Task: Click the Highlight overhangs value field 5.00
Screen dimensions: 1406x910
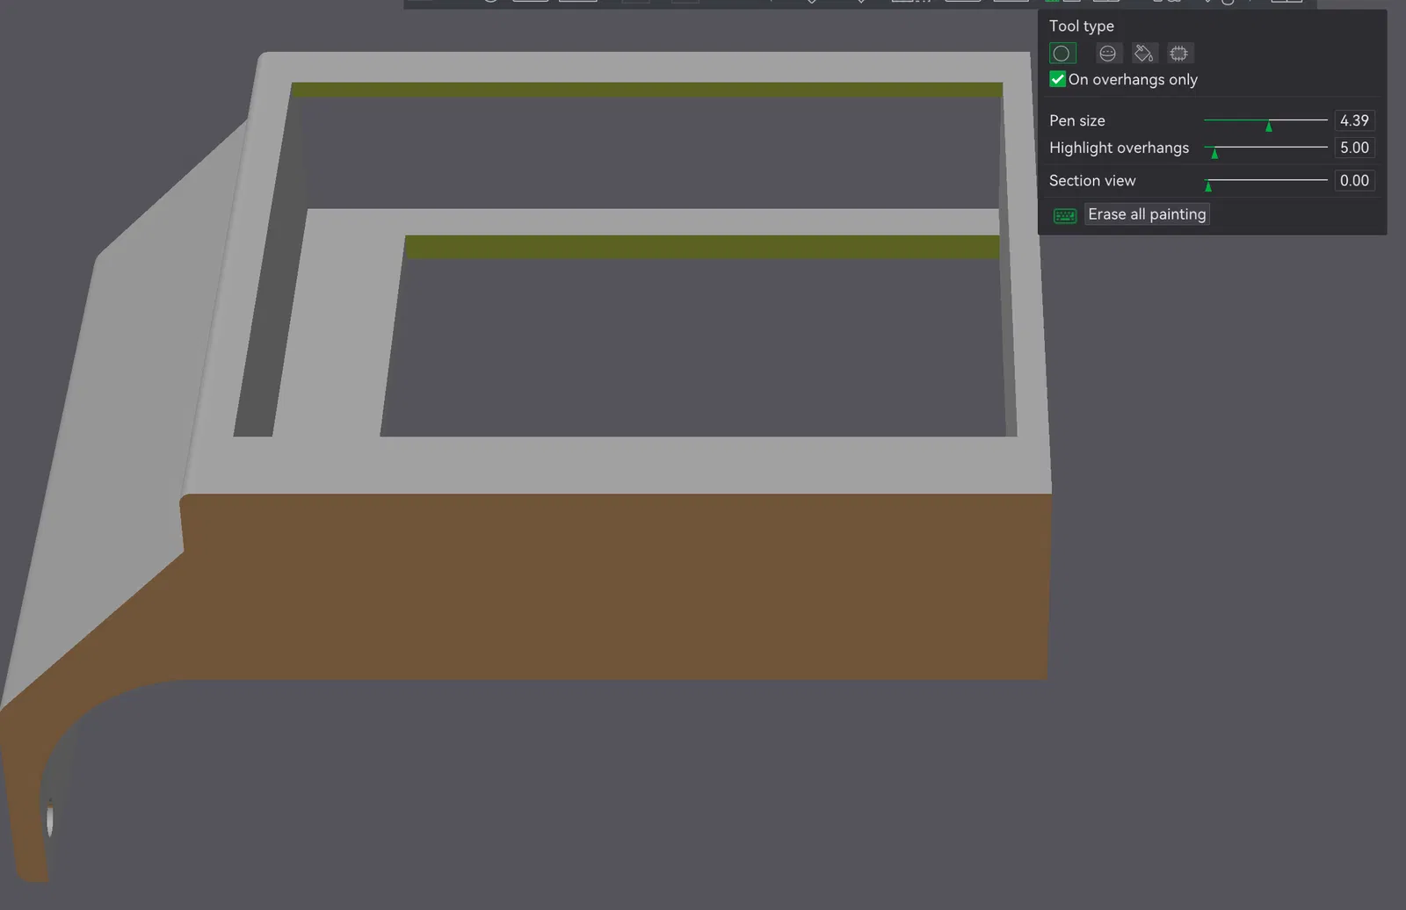Action: coord(1354,148)
